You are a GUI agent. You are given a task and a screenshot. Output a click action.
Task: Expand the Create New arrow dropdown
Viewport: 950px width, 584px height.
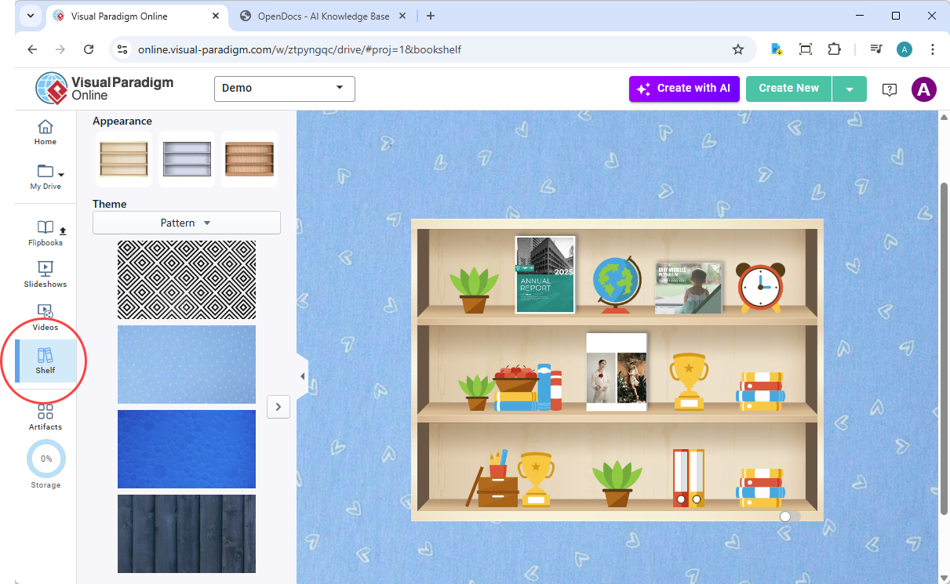click(x=850, y=89)
